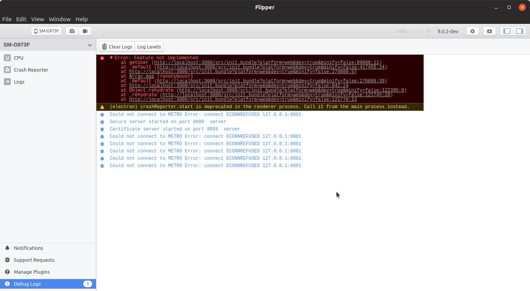The height and width of the screenshot is (291, 530).
Task: Open the Log Levels filter
Action: click(x=149, y=46)
